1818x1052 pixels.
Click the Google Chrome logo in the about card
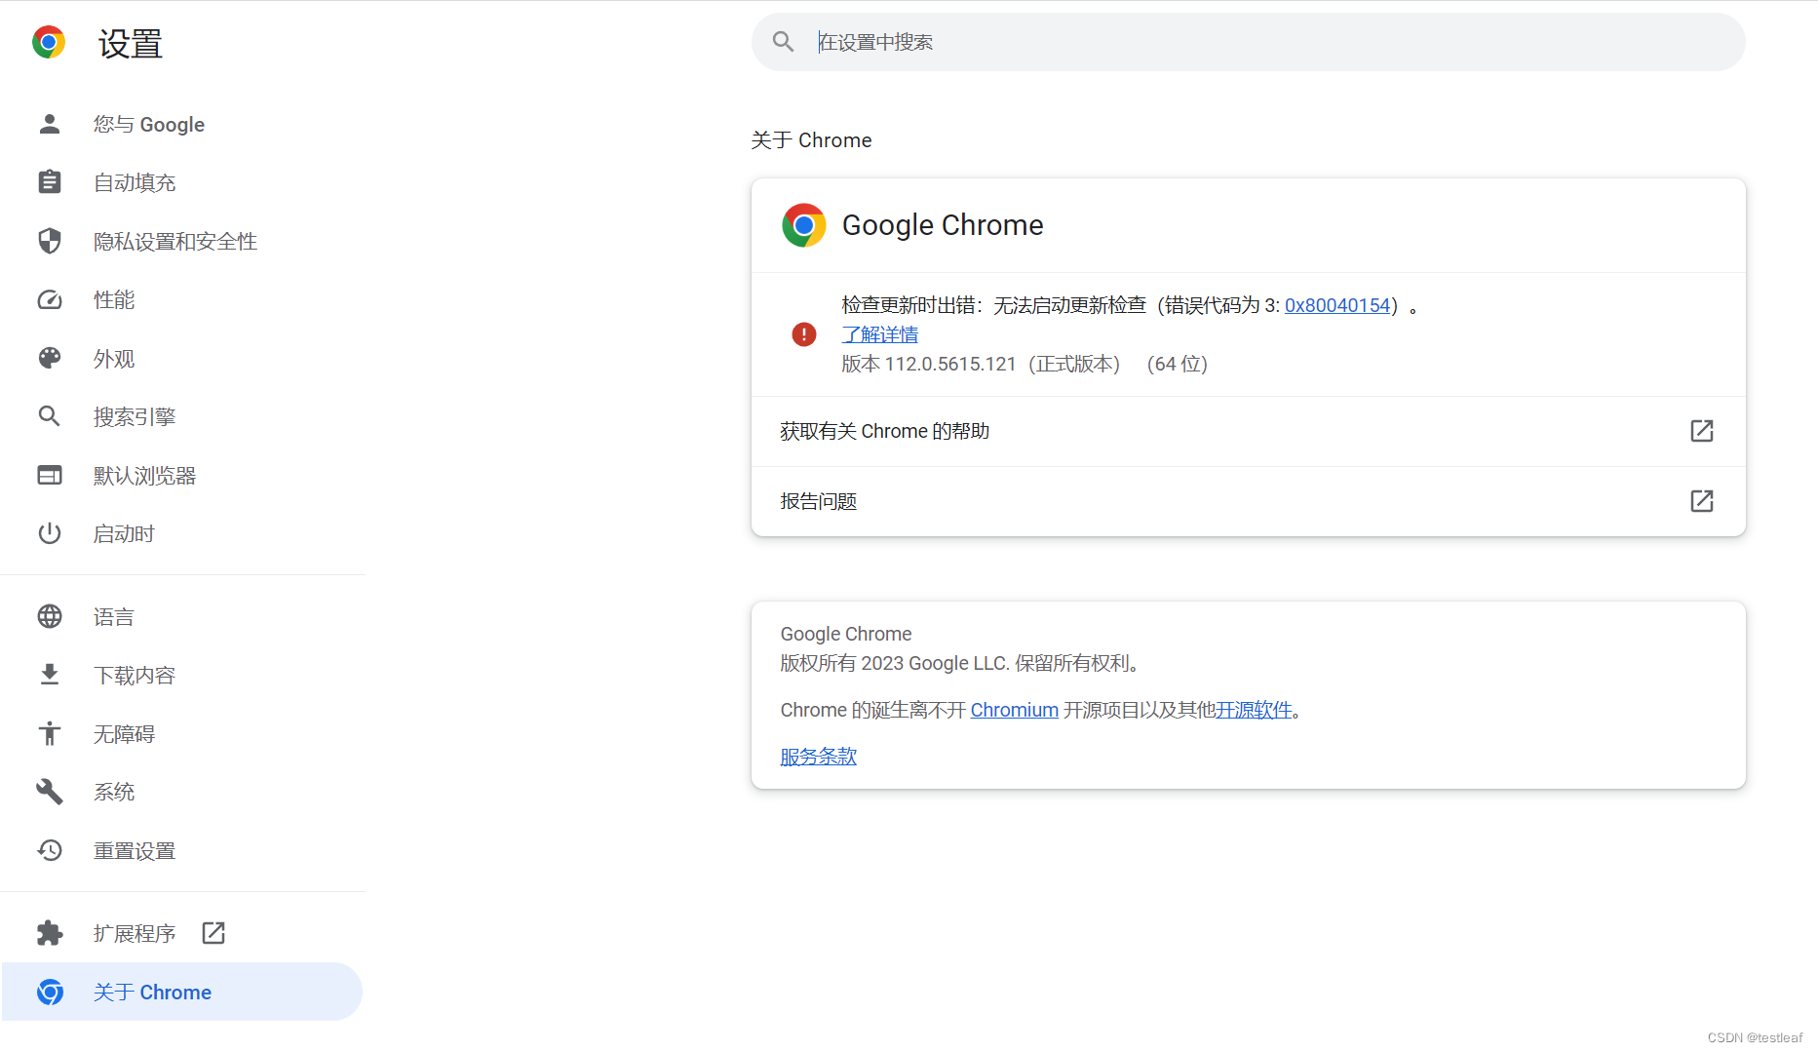[x=804, y=225]
